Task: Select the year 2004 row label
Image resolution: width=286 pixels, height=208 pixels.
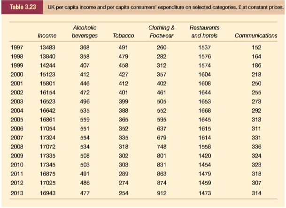Action: coord(17,111)
